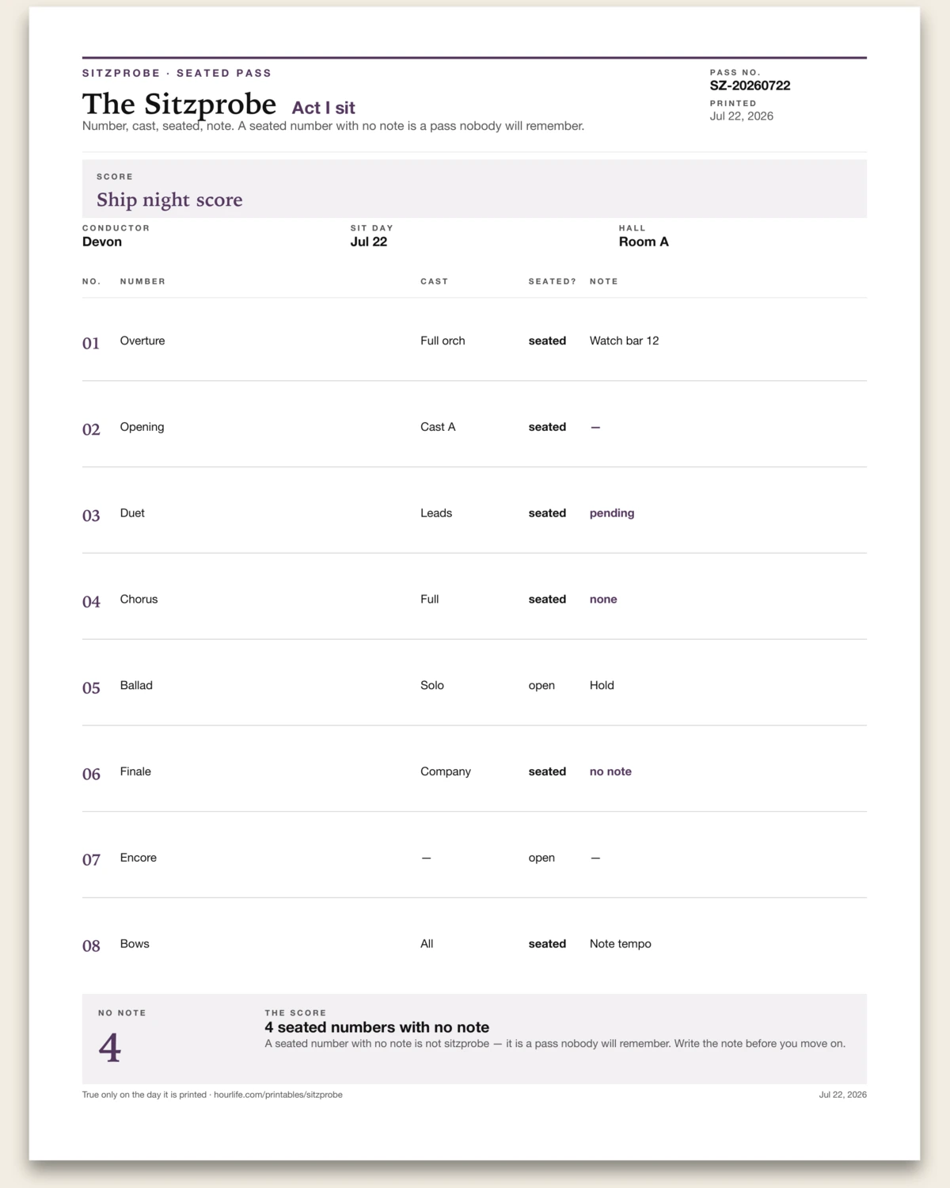Click the seated status of Bows

pyautogui.click(x=547, y=944)
